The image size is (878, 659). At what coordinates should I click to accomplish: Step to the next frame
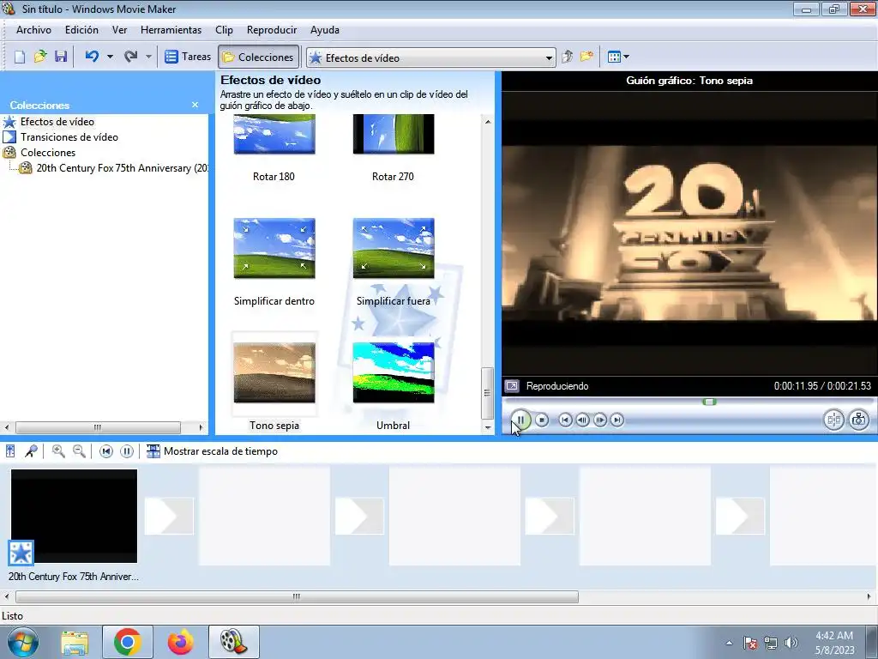click(599, 420)
